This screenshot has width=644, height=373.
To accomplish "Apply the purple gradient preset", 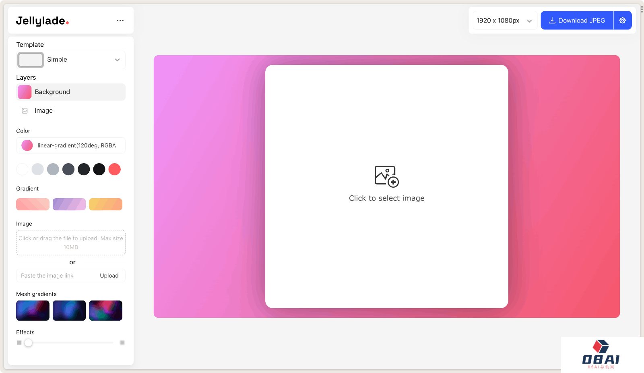I will [69, 204].
